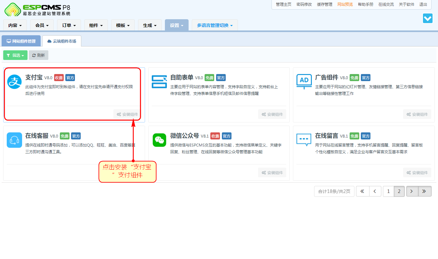This screenshot has height=259, width=438.
Task: Go to 管理主页 link
Action: pos(284,4)
